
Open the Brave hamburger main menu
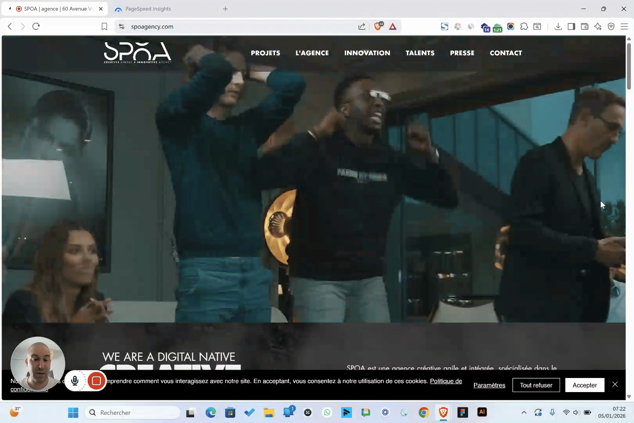coord(624,27)
